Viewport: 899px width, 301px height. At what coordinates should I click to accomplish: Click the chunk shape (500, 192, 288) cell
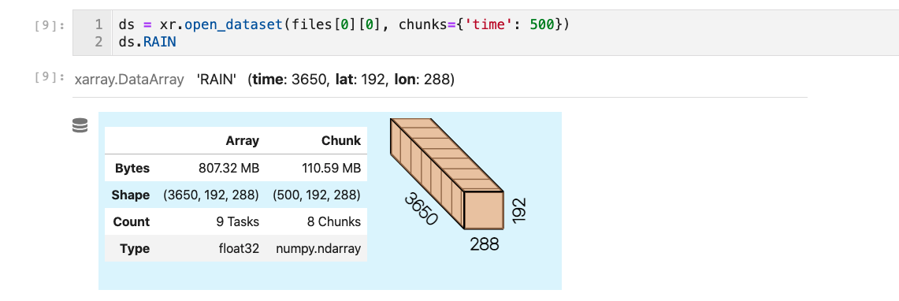pyautogui.click(x=317, y=195)
